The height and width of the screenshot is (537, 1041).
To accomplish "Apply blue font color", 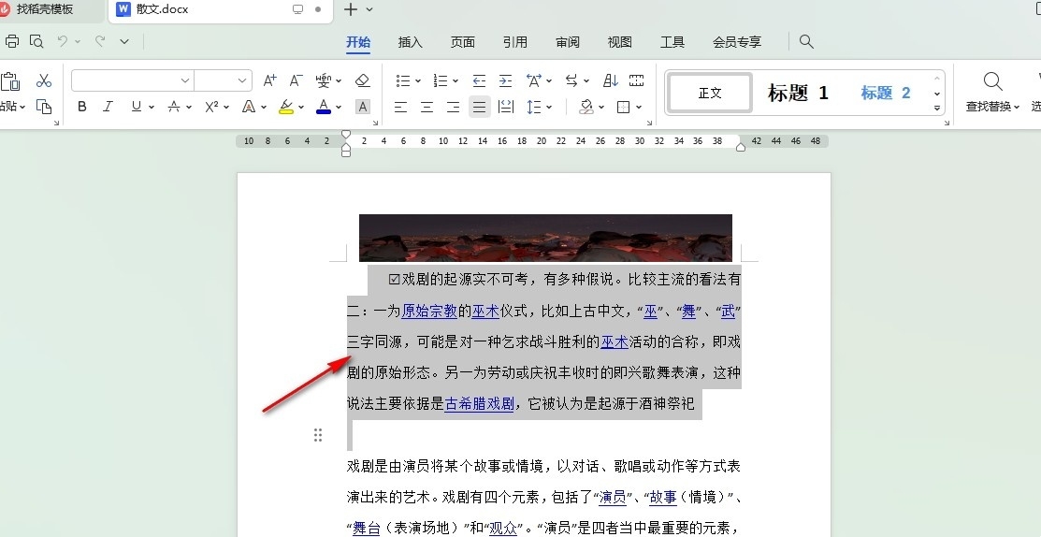I will tap(324, 107).
